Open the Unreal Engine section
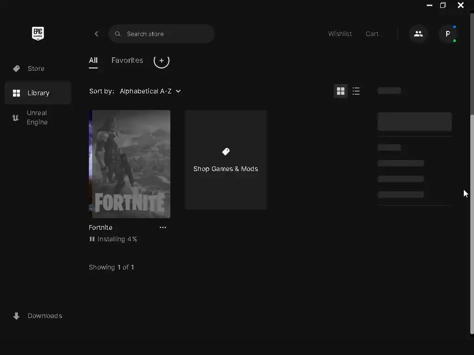This screenshot has width=474, height=355. [x=38, y=117]
